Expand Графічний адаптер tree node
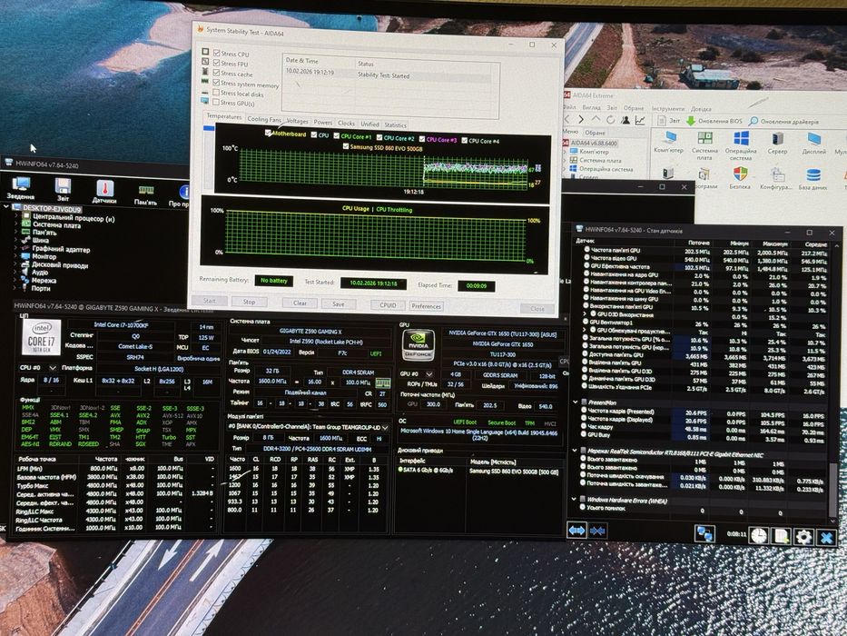 15,248
